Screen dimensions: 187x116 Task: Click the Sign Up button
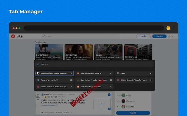pyautogui.click(x=159, y=36)
